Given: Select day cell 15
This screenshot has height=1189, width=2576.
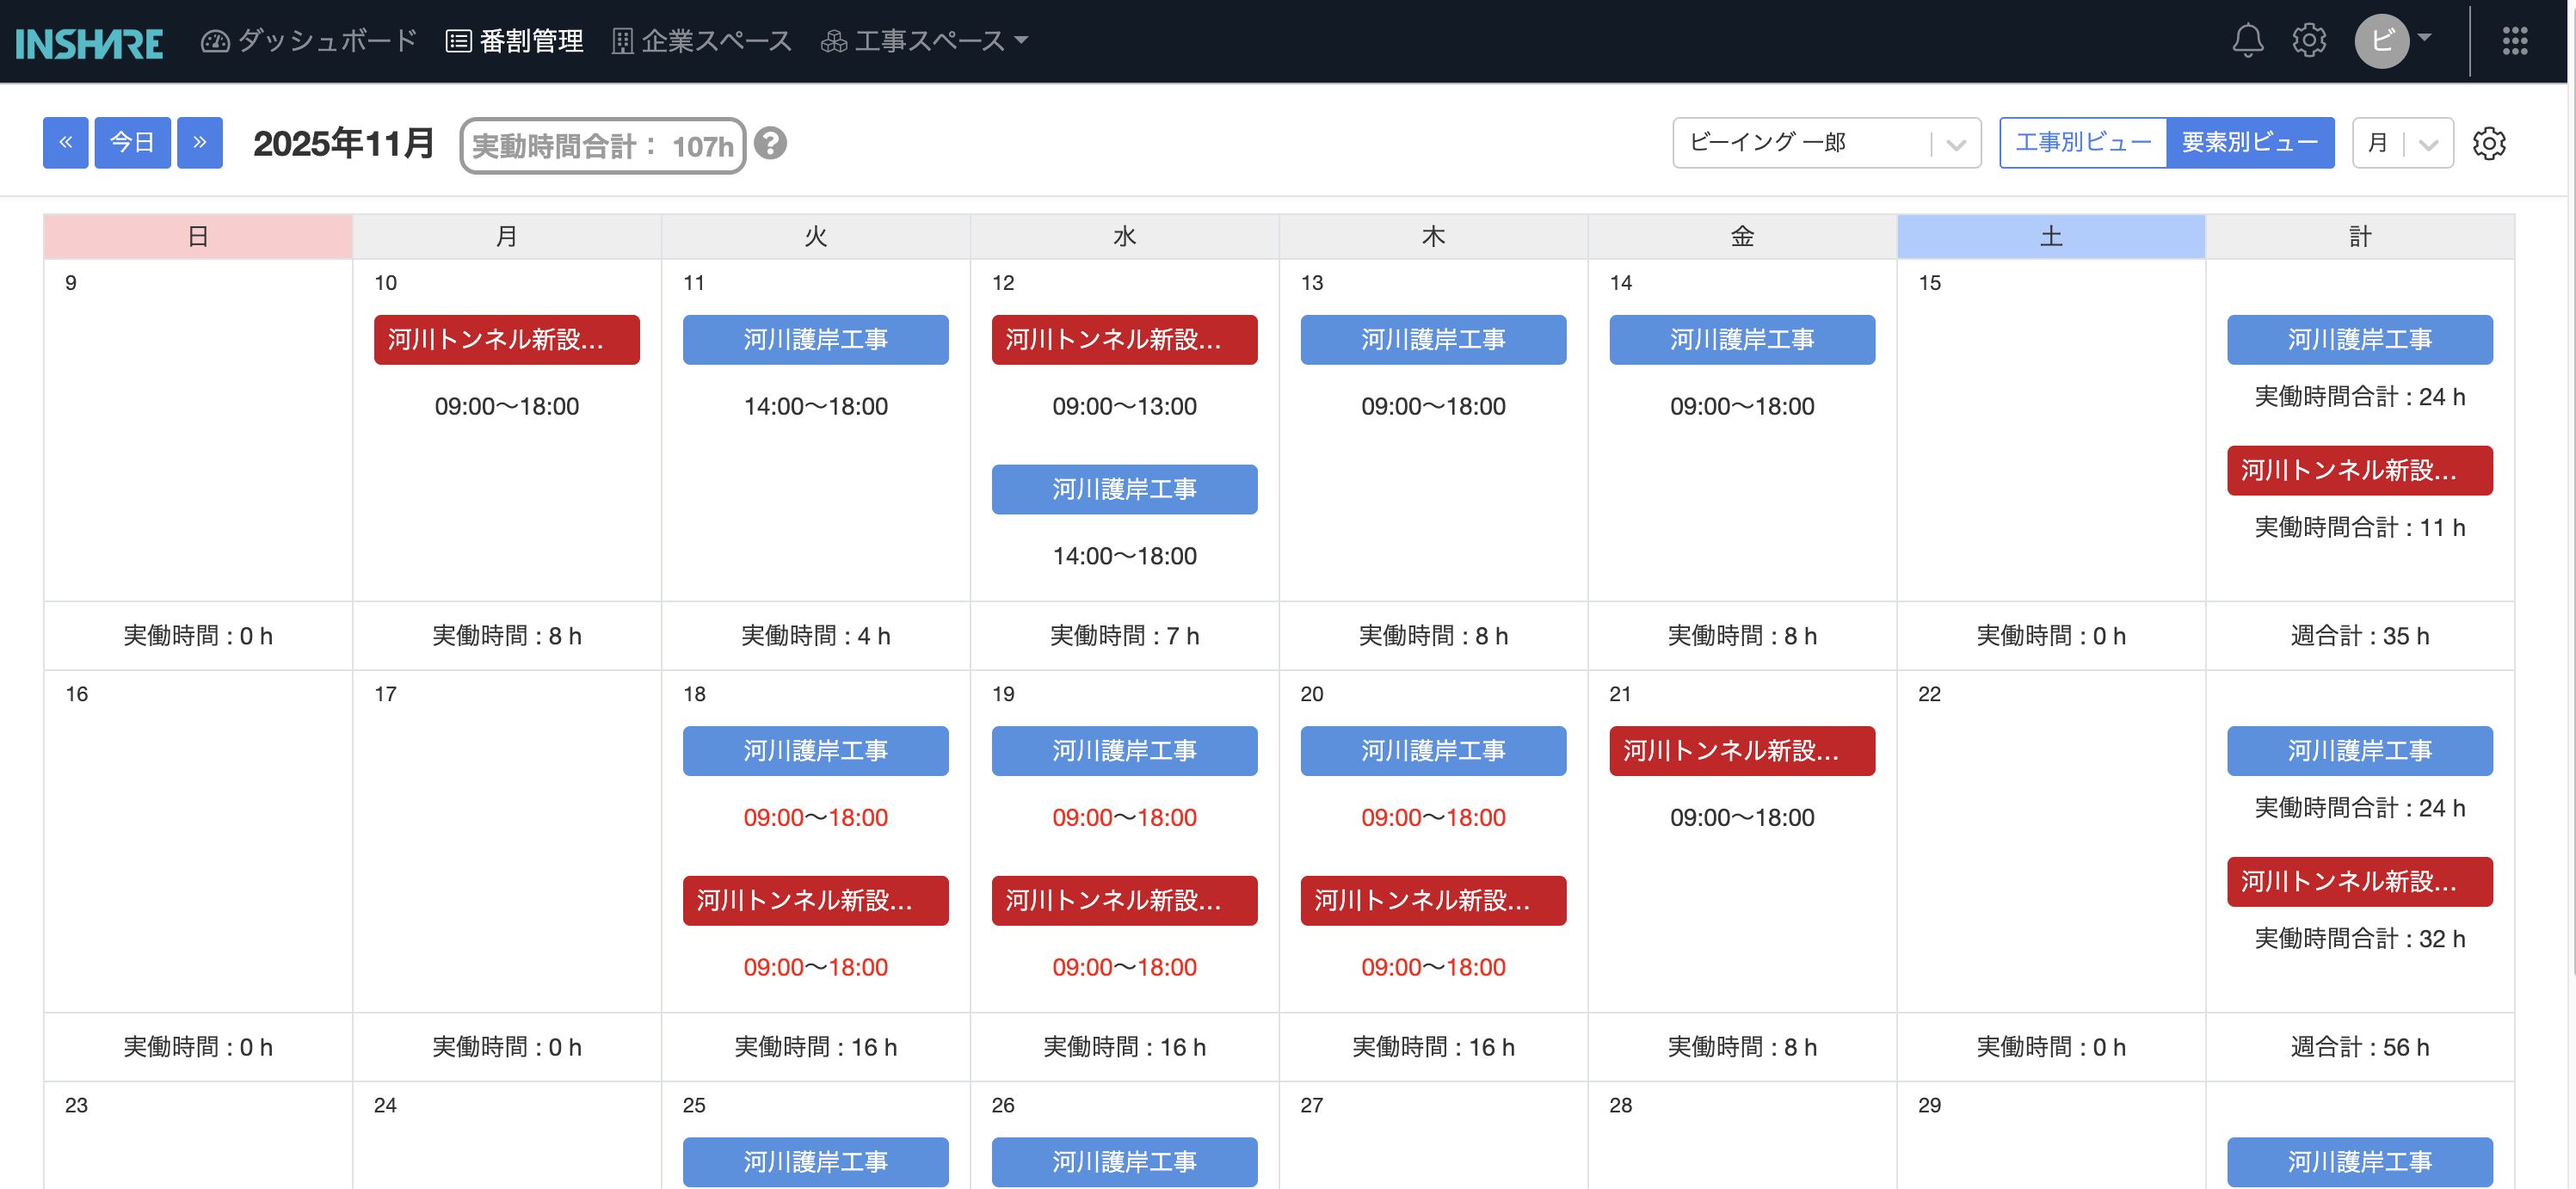Looking at the screenshot, I should (2051, 430).
